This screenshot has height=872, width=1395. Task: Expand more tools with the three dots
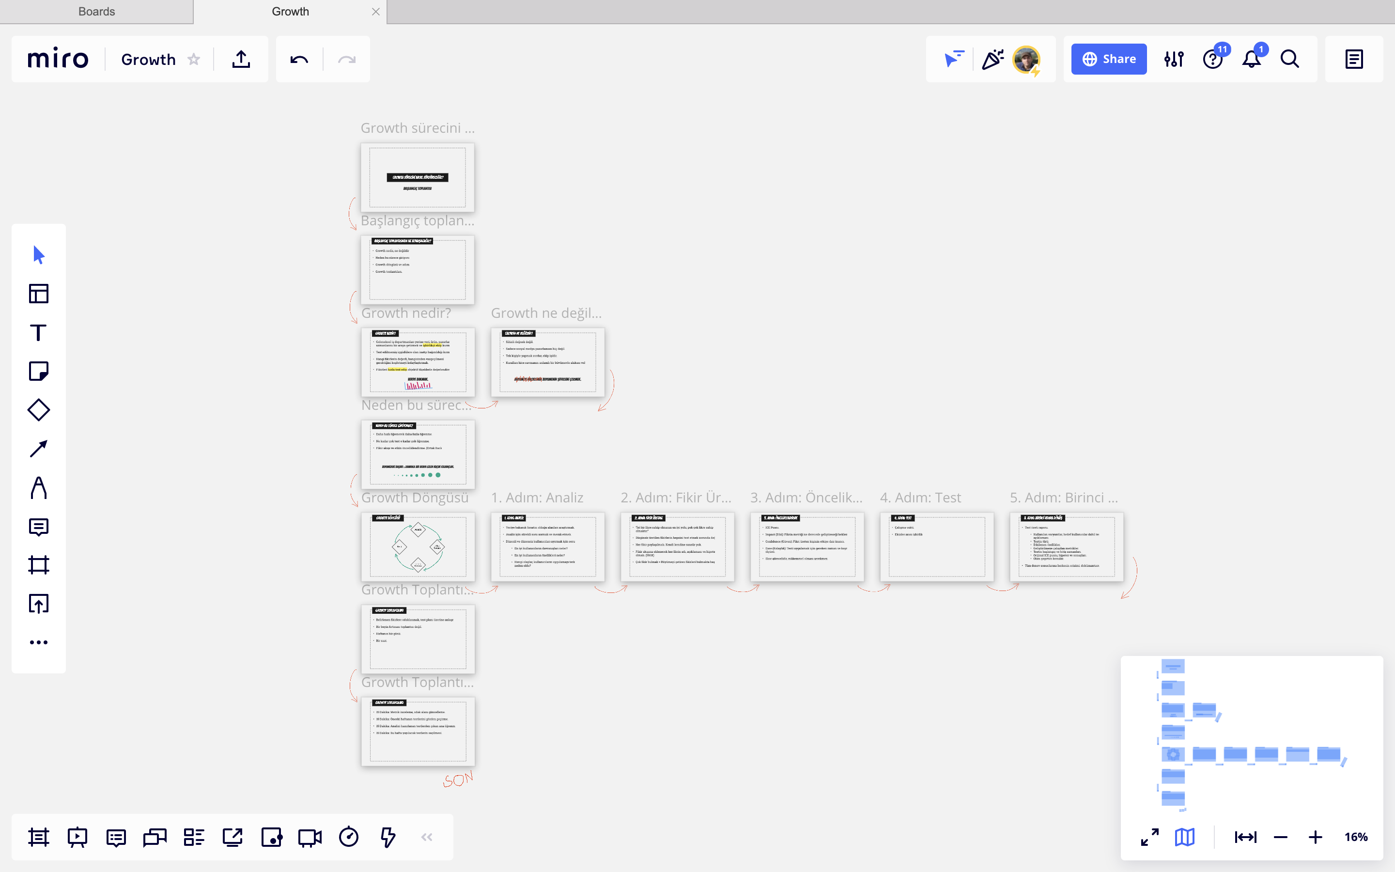[39, 642]
